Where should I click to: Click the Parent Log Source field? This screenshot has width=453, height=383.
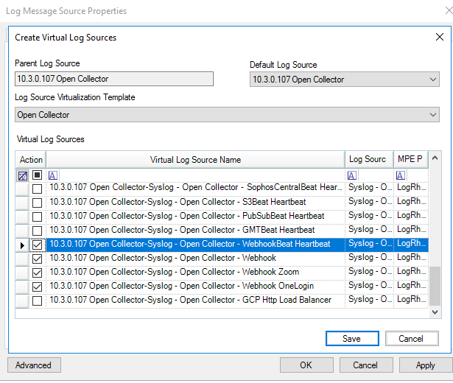click(x=114, y=79)
